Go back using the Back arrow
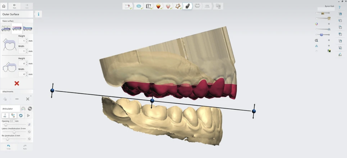 tap(14, 6)
